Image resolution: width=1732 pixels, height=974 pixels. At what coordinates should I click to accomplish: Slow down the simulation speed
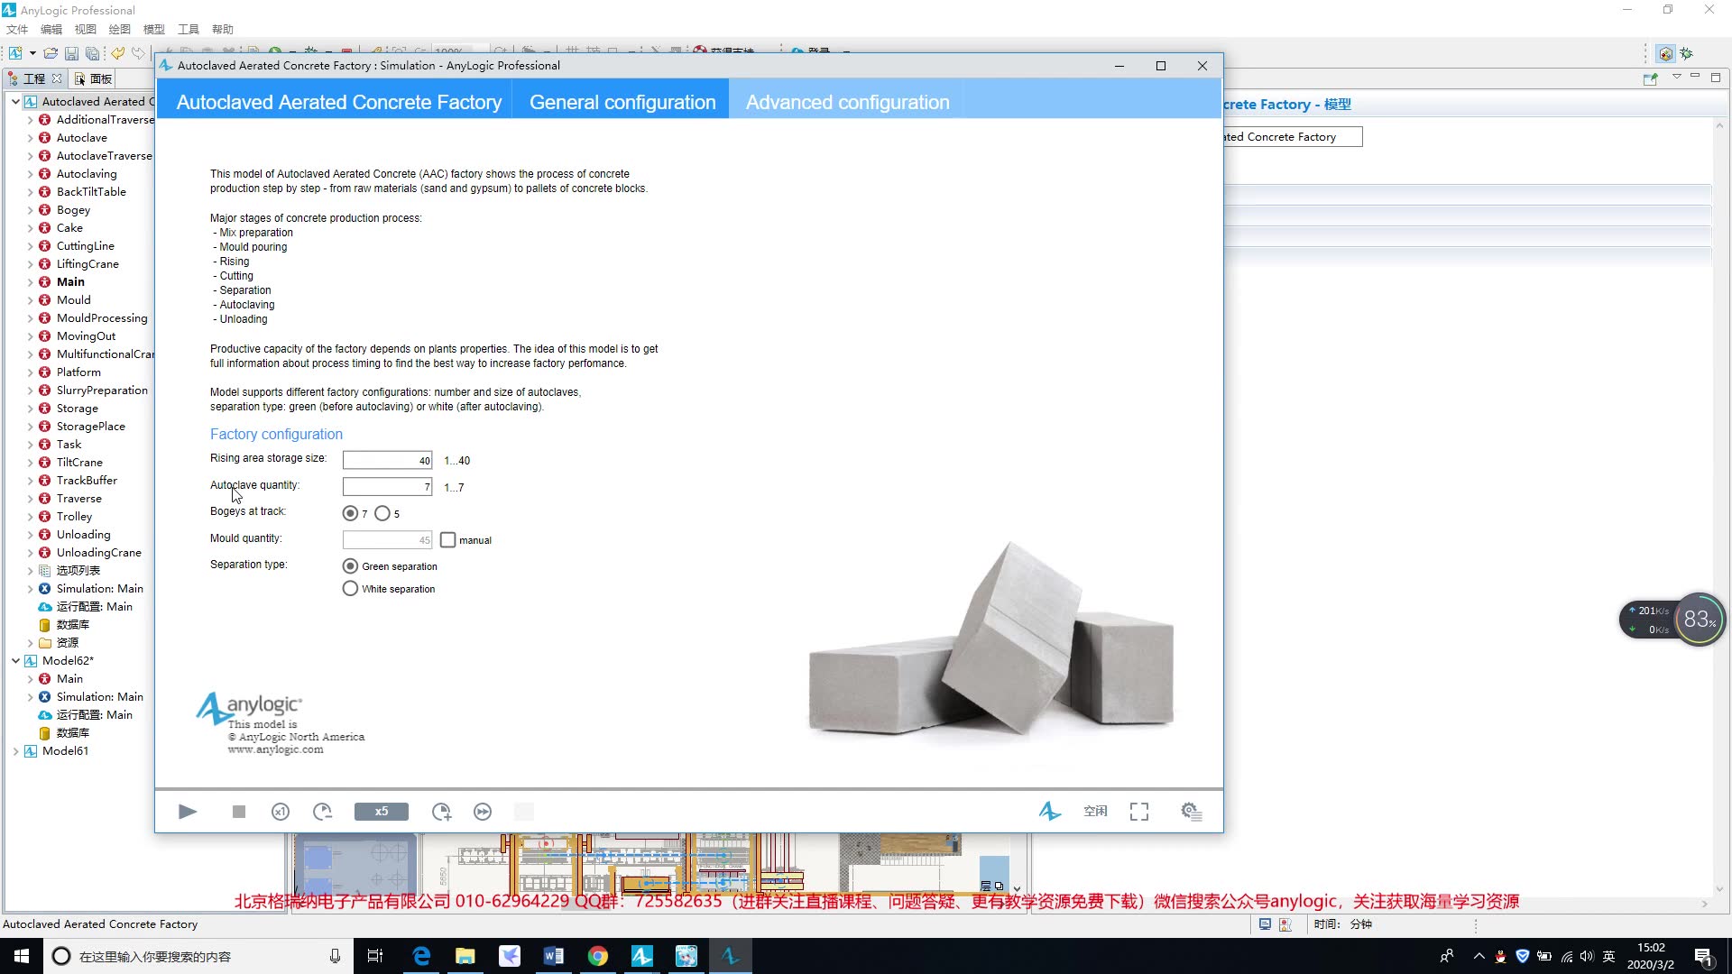point(322,812)
